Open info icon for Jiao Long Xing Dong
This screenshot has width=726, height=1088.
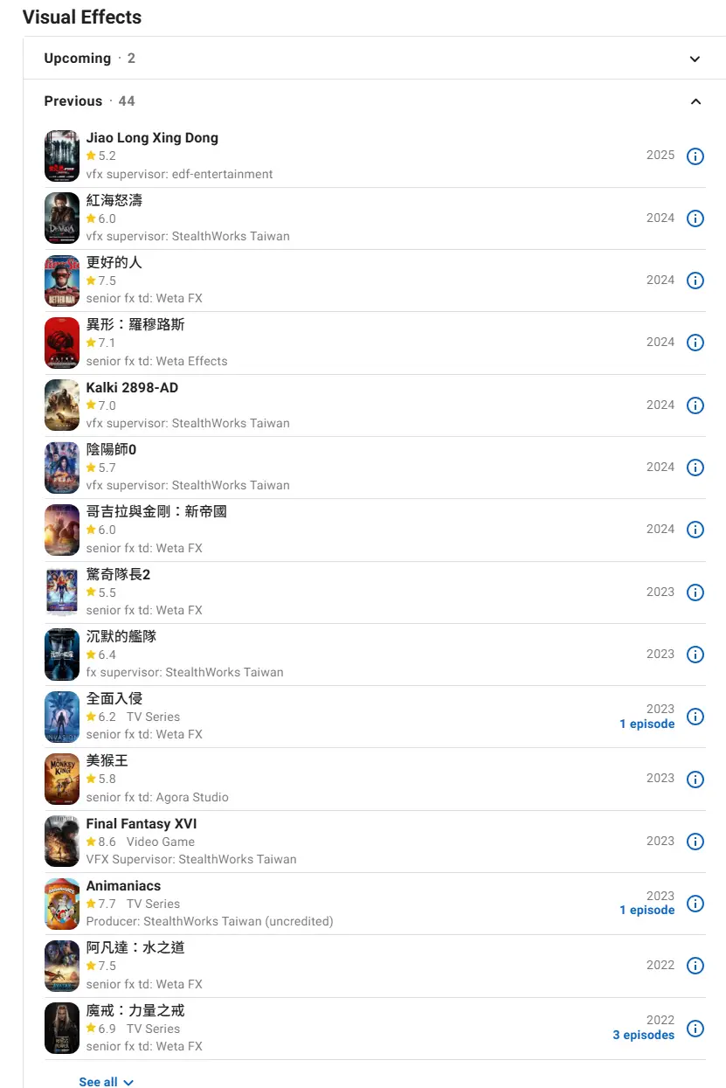[695, 156]
